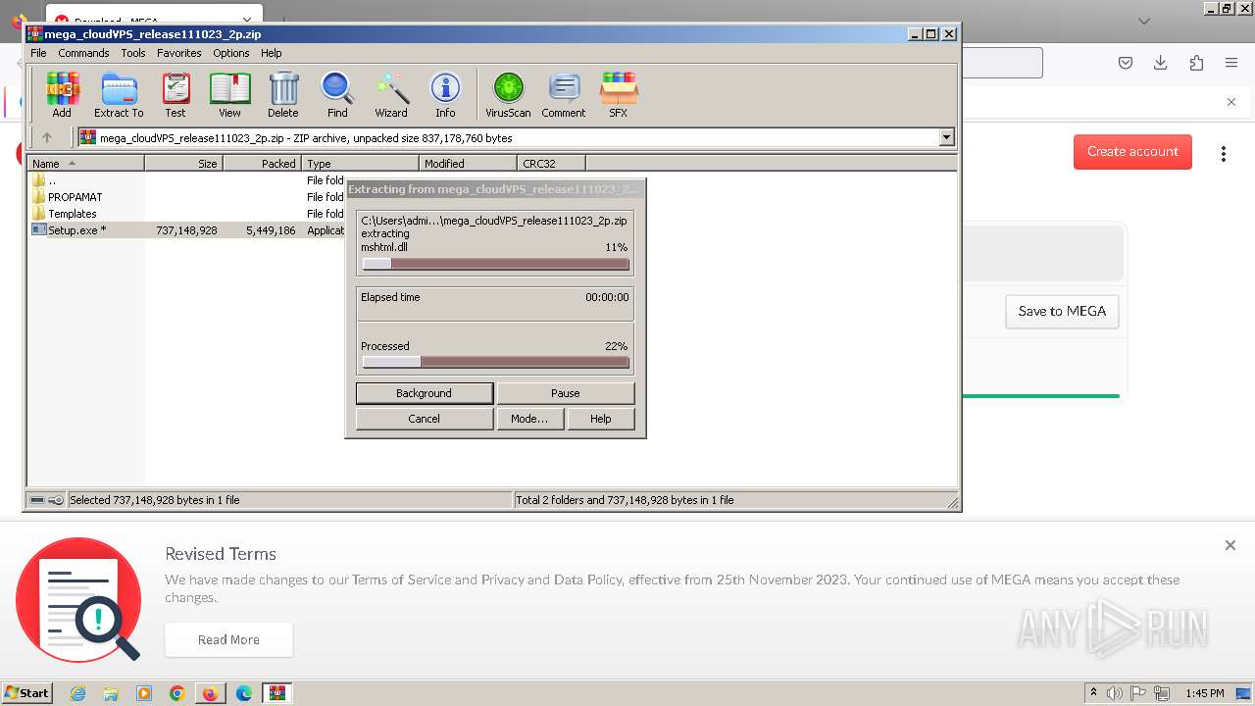
Task: Open the Comment tool
Action: coord(564,95)
